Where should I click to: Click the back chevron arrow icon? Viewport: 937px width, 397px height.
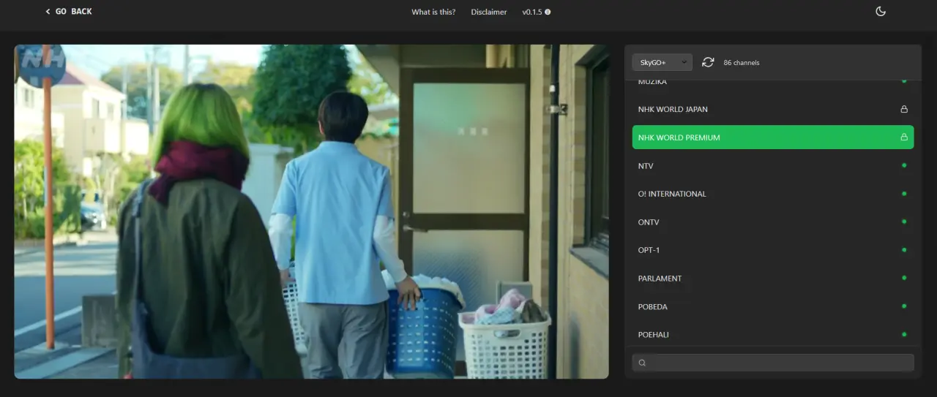48,12
